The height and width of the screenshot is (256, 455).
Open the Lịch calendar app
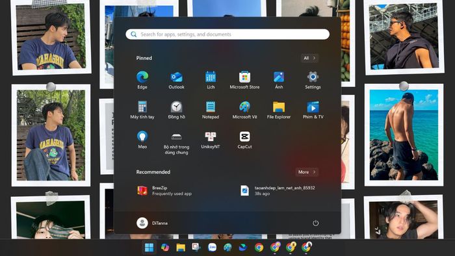[x=211, y=80]
